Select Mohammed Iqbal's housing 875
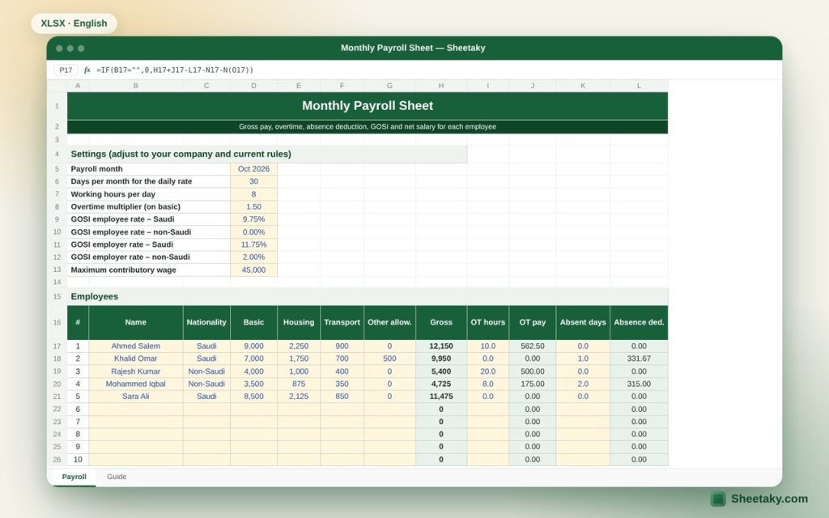Screen dimensions: 829x518 (x=299, y=384)
